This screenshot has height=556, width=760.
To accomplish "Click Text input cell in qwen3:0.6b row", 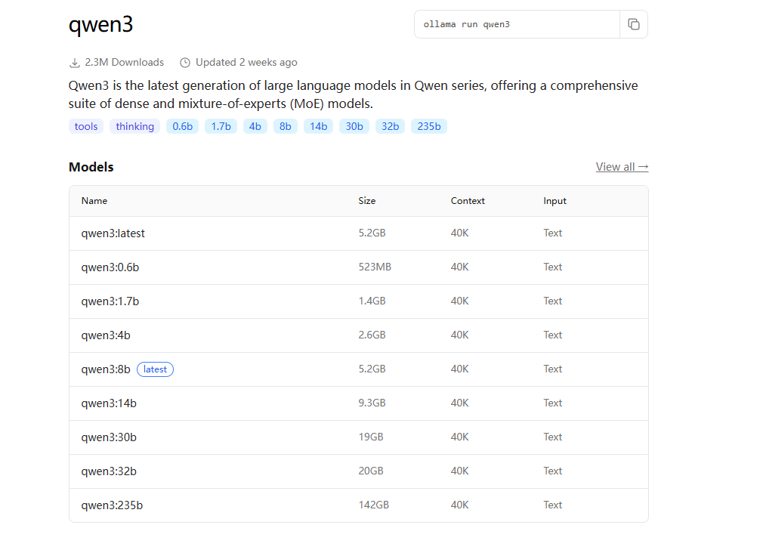I will click(x=552, y=267).
